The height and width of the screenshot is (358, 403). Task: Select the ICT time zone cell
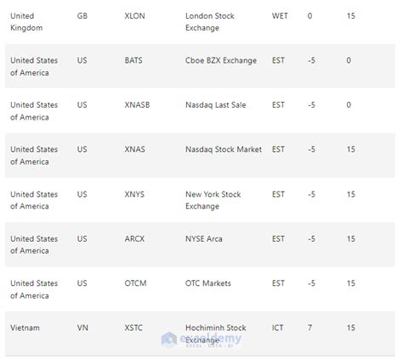click(277, 327)
